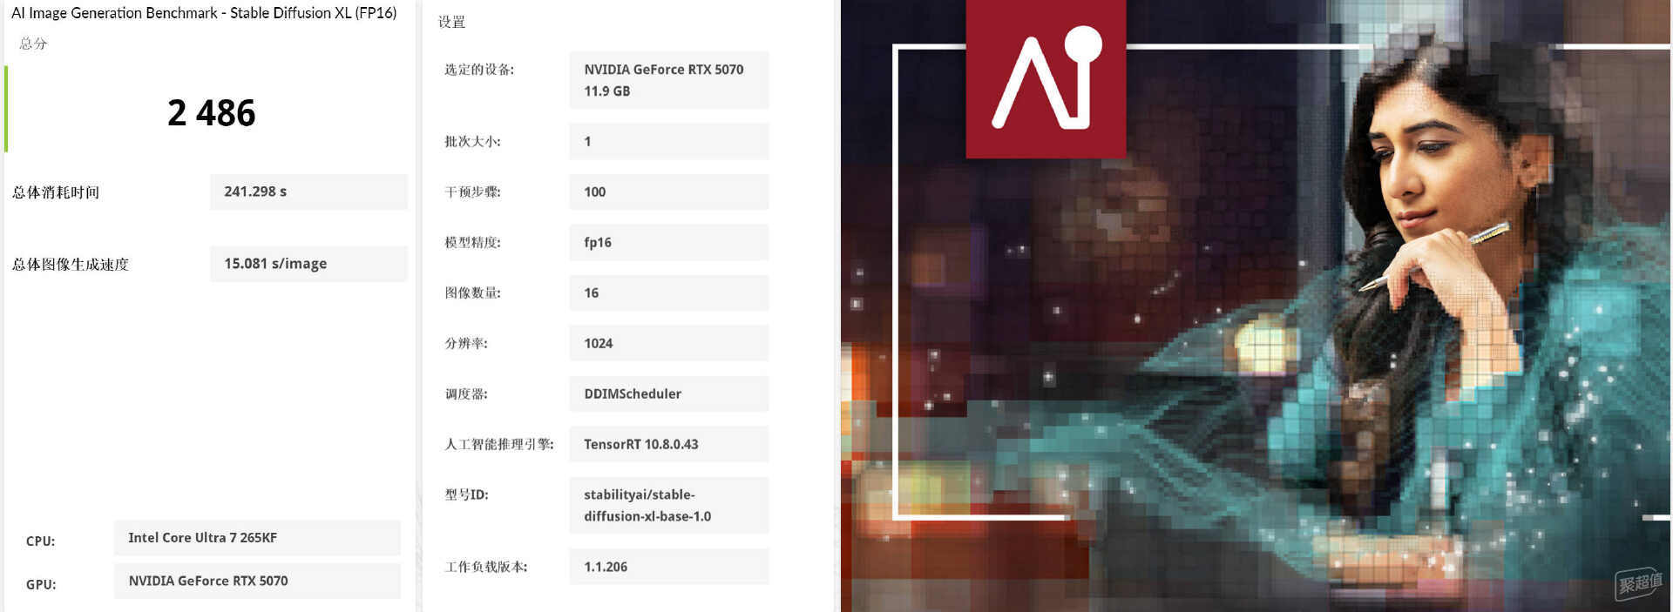Click the model precision value fp16
This screenshot has height=612, width=1673.
[669, 242]
